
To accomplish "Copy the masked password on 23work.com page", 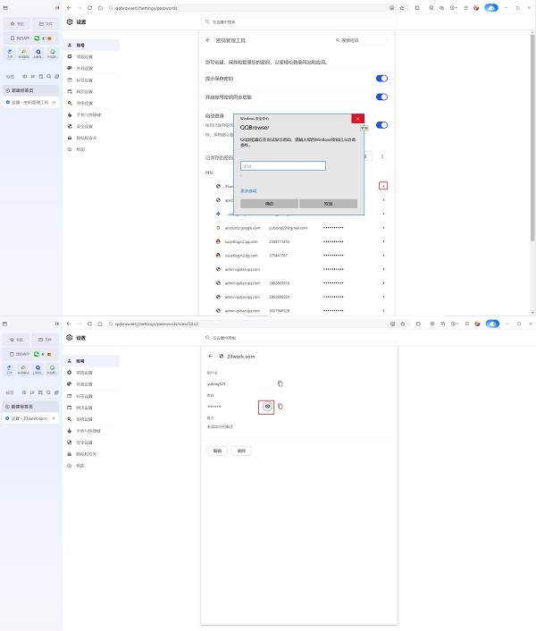I will click(x=281, y=406).
